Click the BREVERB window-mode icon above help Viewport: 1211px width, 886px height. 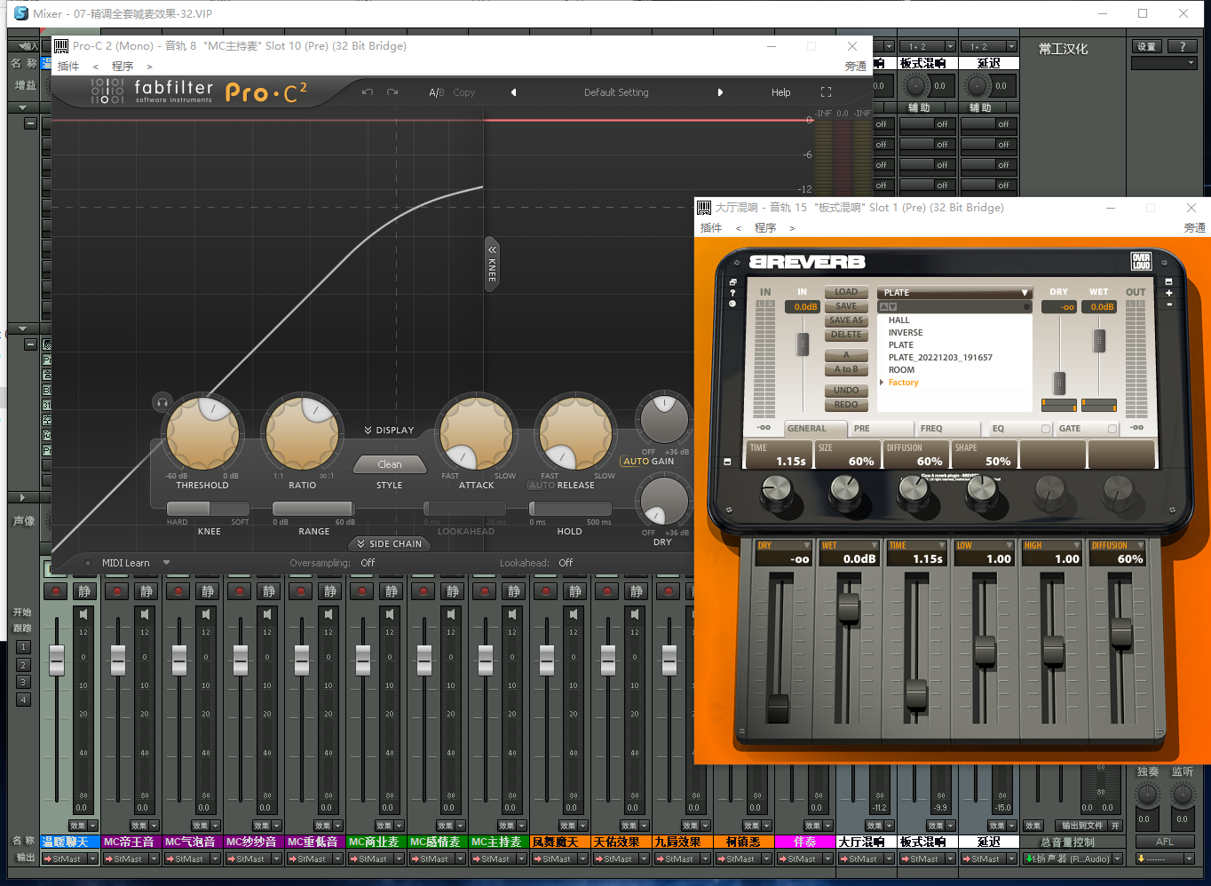(732, 282)
